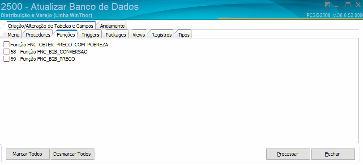363x165 pixels.
Task: Open the Tipos tab
Action: (x=184, y=35)
